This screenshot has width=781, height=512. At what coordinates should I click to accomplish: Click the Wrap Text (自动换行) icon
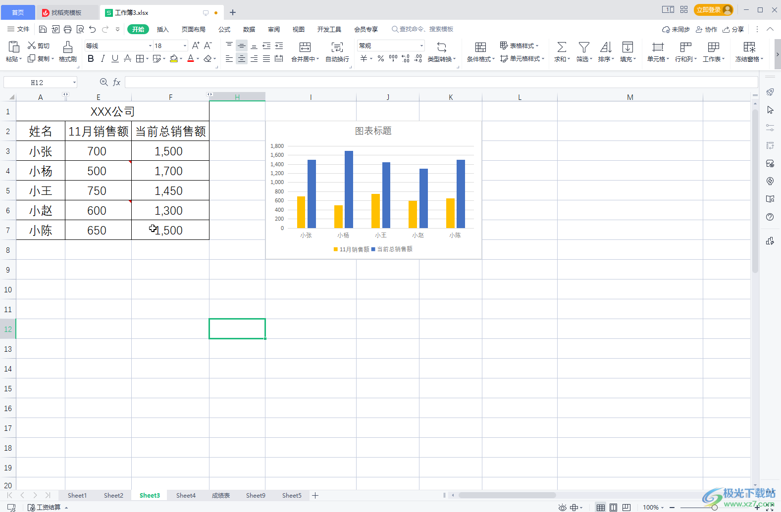tap(337, 47)
